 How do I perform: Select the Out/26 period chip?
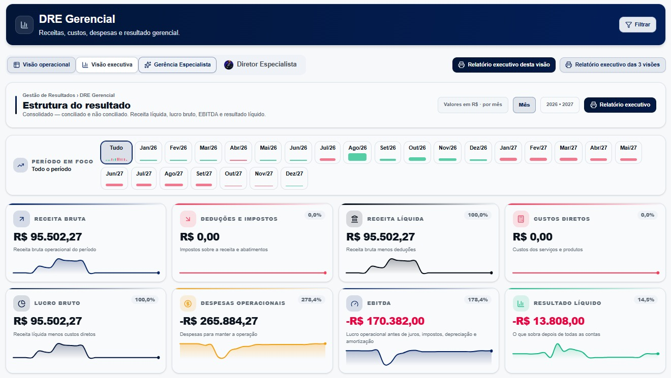pos(417,152)
